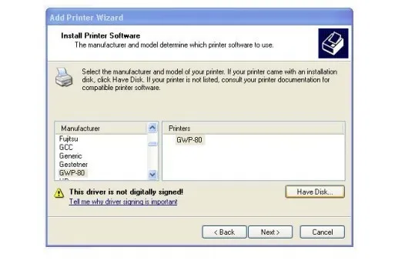Select GWP-80 in the Manufacturer list
405x277 pixels.
click(72, 172)
